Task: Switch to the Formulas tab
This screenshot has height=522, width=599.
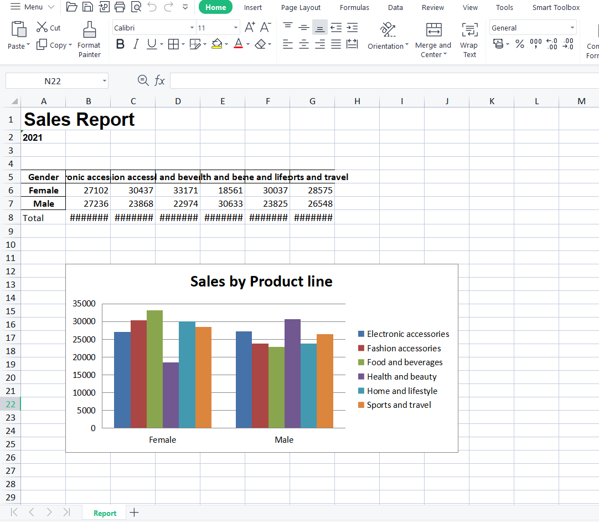Action: tap(354, 7)
